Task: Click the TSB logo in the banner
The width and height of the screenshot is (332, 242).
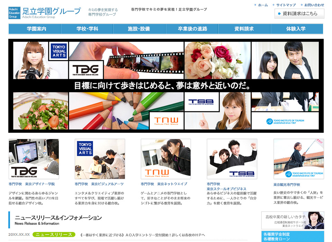Action: tap(201, 102)
